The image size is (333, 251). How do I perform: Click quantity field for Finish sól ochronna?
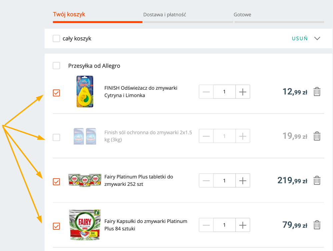point(224,136)
